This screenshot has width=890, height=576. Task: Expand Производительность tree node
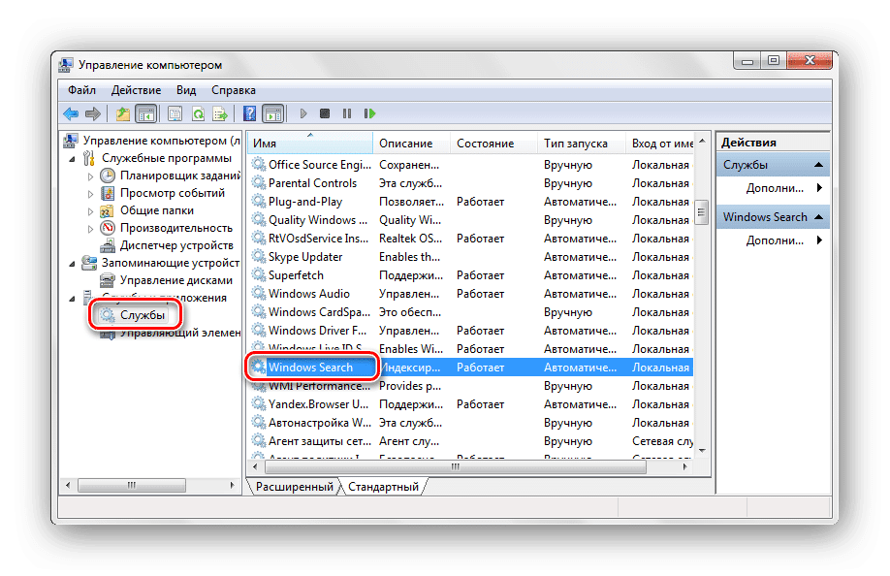pyautogui.click(x=90, y=229)
